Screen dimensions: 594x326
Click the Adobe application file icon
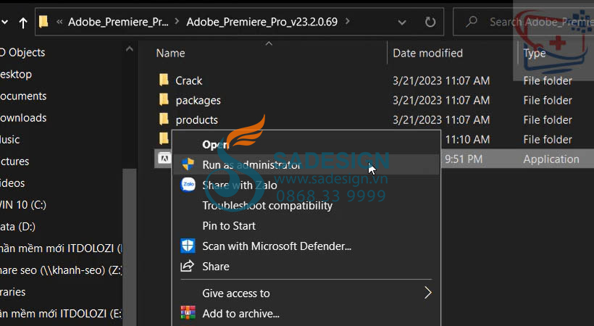pos(164,159)
